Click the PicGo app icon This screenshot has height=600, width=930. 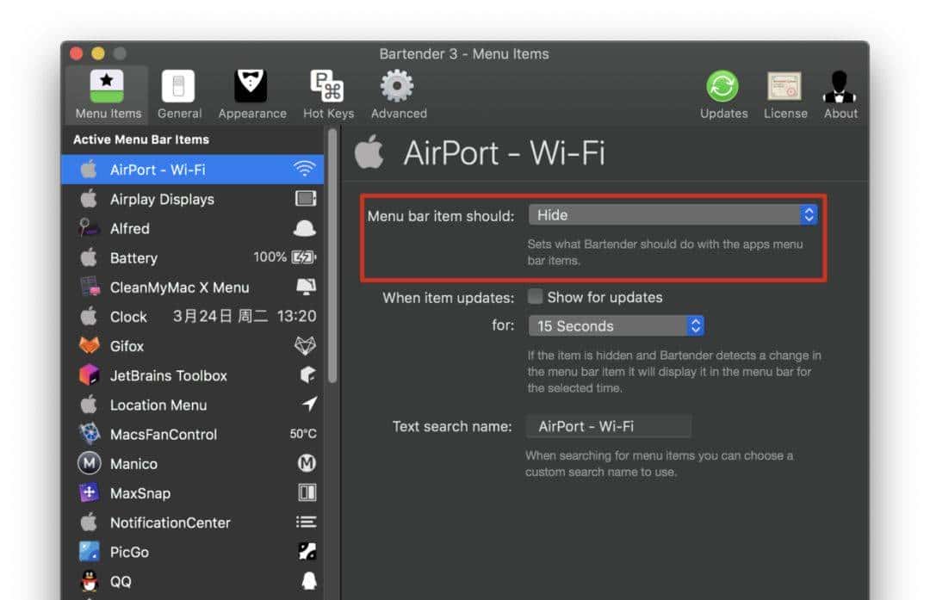(90, 552)
